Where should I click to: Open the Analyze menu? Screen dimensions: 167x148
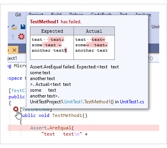pos(143,14)
